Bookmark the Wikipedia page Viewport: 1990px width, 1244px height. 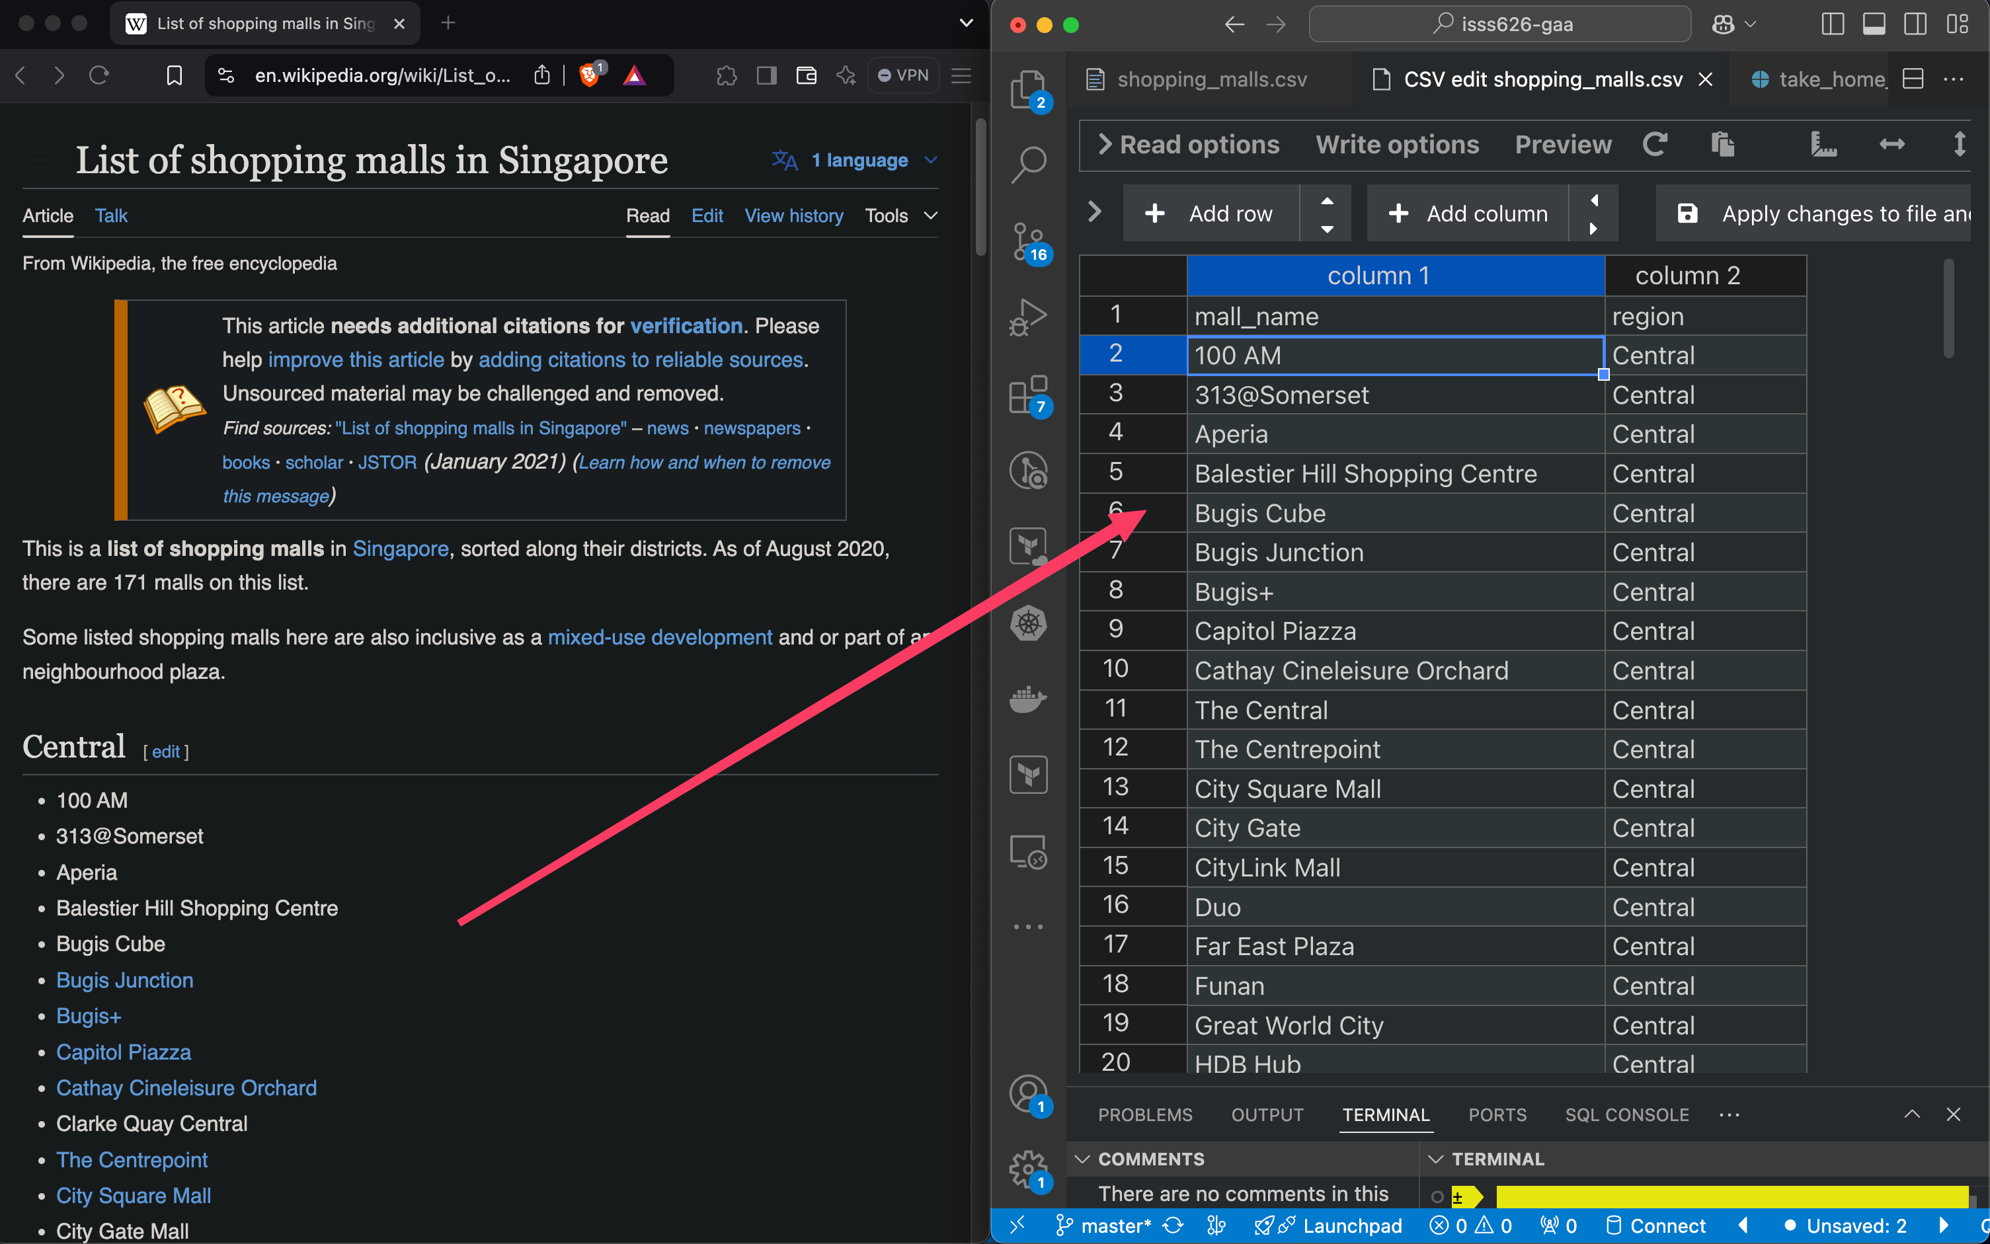coord(175,76)
